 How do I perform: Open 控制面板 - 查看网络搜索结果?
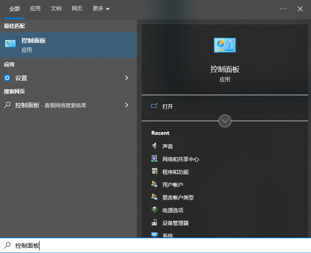point(68,105)
